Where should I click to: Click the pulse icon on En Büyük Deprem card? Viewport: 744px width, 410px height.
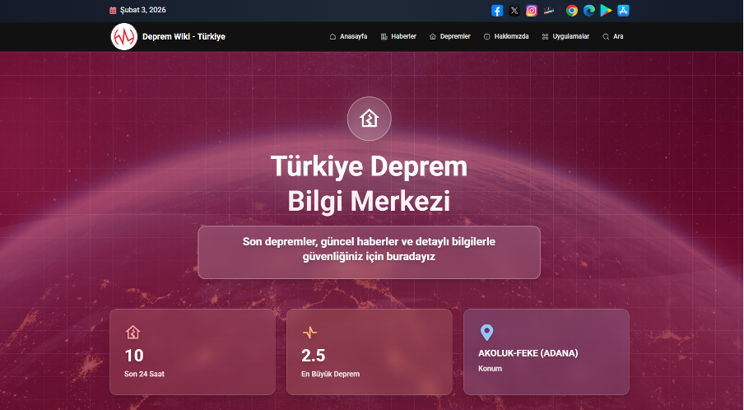pyautogui.click(x=309, y=332)
